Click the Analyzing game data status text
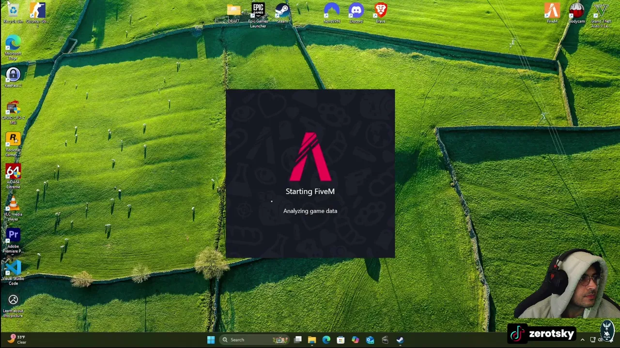Viewport: 620px width, 348px height. click(310, 211)
